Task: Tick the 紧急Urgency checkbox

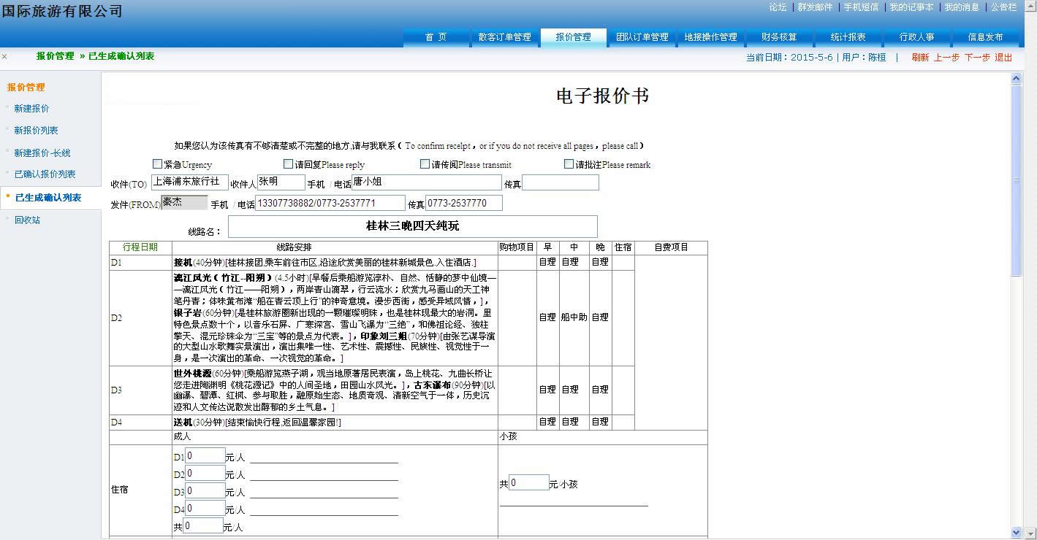Action: tap(157, 164)
